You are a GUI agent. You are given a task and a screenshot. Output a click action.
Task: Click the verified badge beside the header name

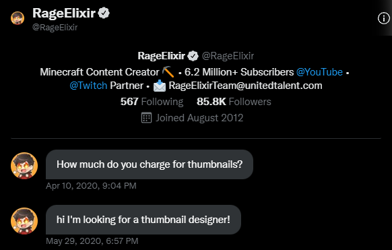coord(104,13)
